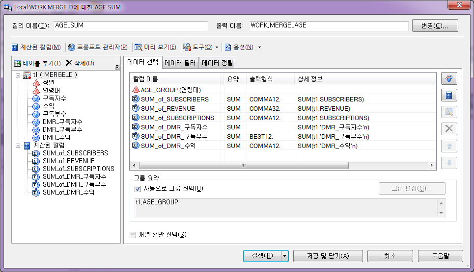The height and width of the screenshot is (272, 474).
Task: Select DMR_구독부수 in the tree
Action: tap(62, 130)
